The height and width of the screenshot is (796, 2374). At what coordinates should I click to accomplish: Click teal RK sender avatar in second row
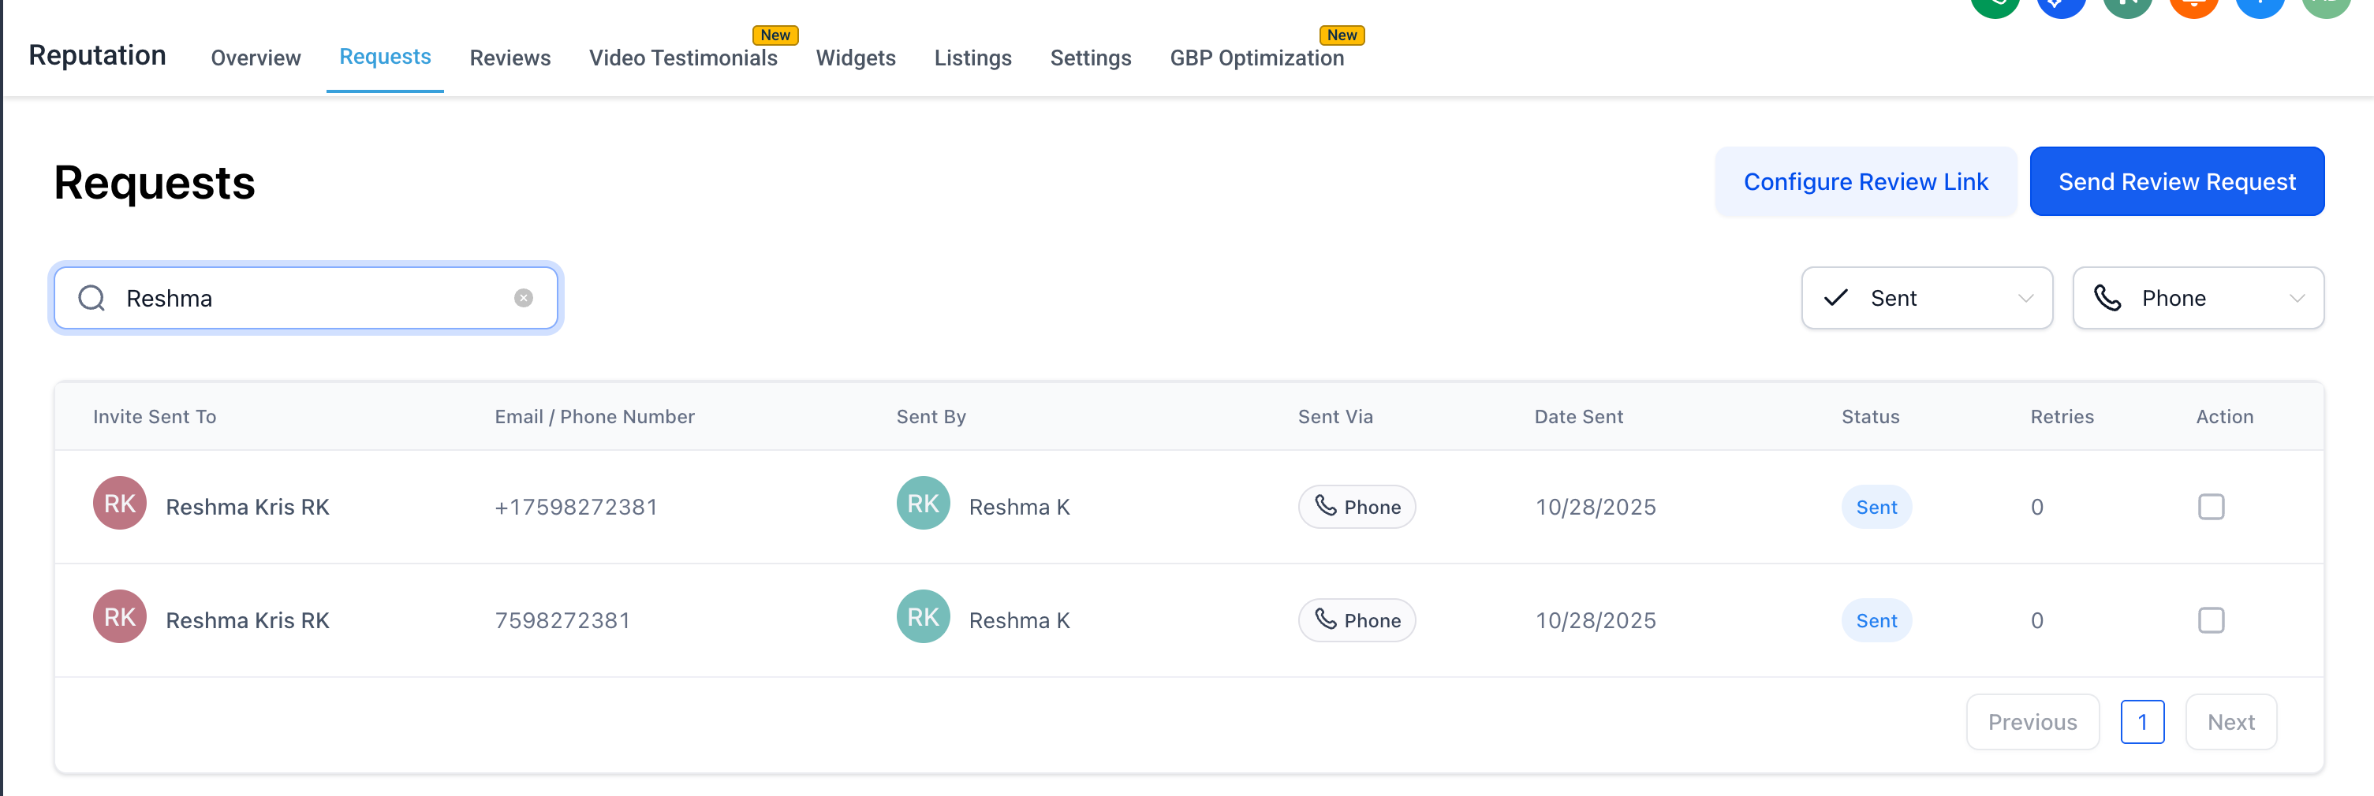point(923,616)
